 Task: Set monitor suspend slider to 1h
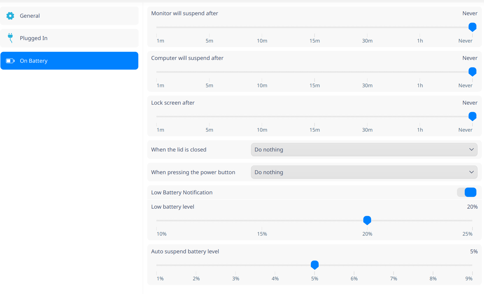[x=420, y=27]
